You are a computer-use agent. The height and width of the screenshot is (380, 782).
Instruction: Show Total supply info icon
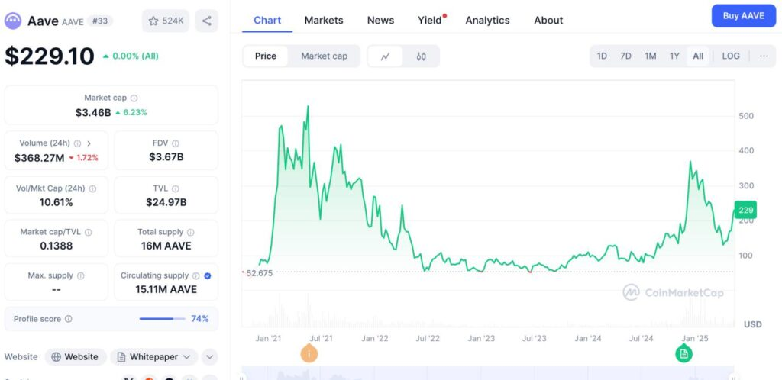[190, 232]
